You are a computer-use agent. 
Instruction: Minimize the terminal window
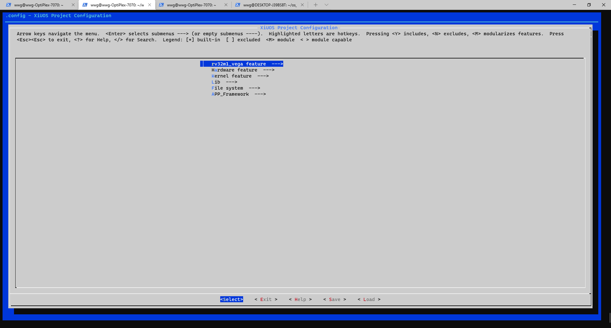pyautogui.click(x=574, y=5)
